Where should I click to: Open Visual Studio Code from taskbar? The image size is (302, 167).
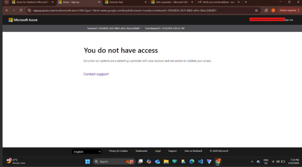pyautogui.click(x=200, y=162)
